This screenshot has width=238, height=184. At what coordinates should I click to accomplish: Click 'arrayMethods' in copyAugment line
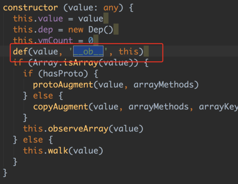(x=159, y=107)
